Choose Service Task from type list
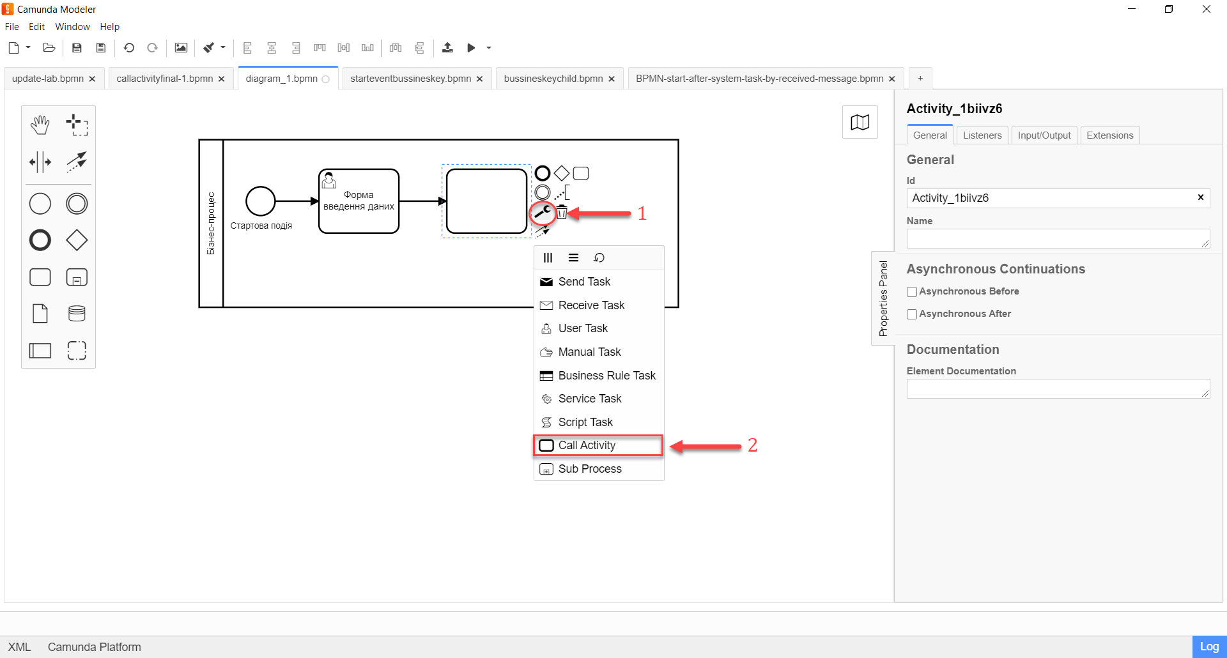The image size is (1227, 658). [x=599, y=399]
